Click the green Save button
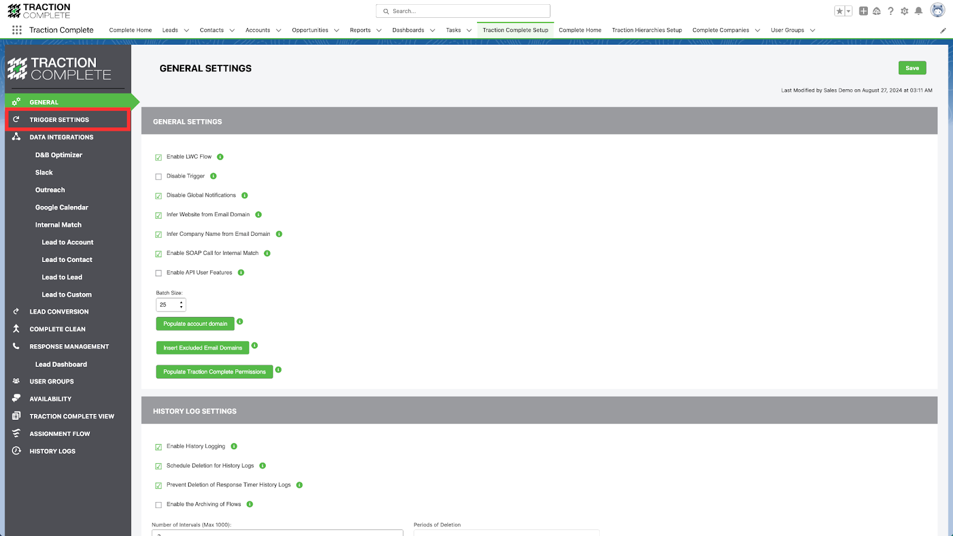This screenshot has width=953, height=536. point(912,68)
